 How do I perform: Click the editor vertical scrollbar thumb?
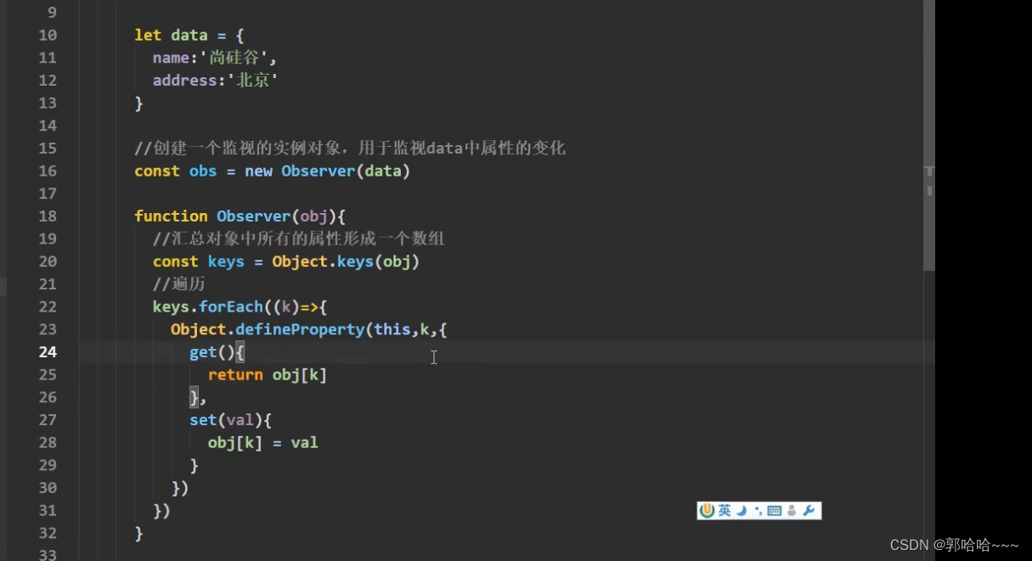[x=929, y=136]
